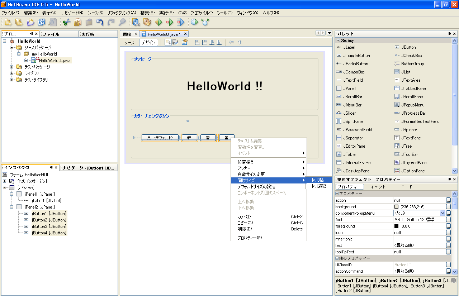Open the background property editor ellipsis button
The image size is (459, 296).
[x=448, y=207]
